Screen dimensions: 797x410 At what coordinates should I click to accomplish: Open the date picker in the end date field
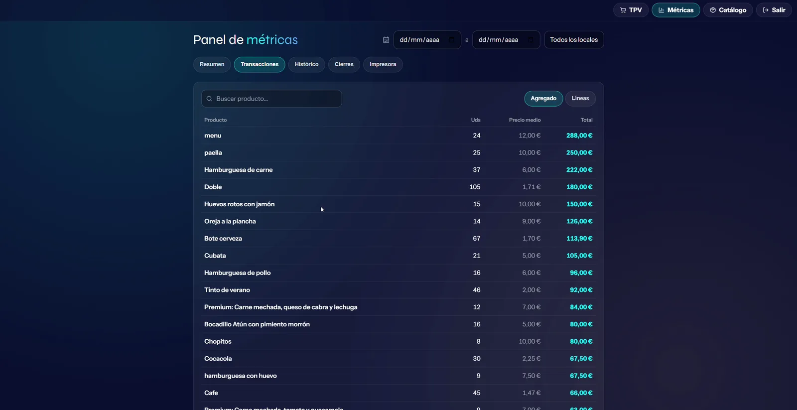pyautogui.click(x=531, y=40)
